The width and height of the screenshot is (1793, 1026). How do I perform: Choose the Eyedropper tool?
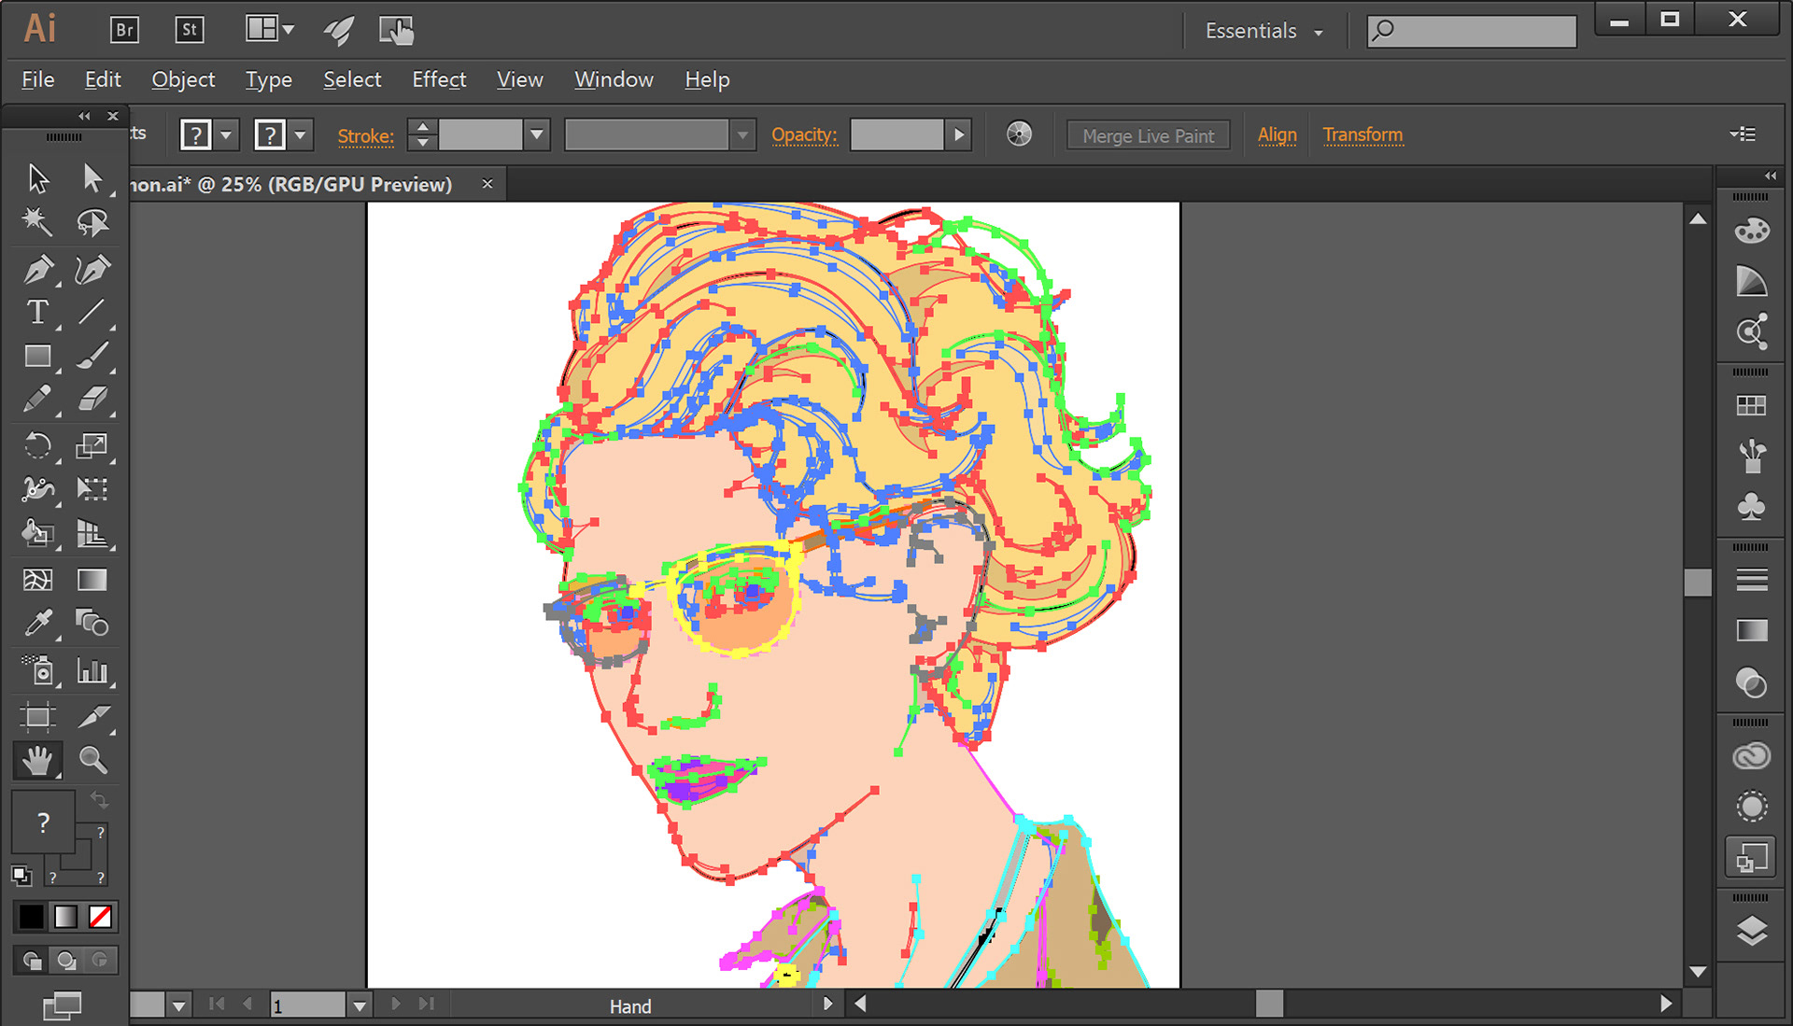(x=38, y=623)
